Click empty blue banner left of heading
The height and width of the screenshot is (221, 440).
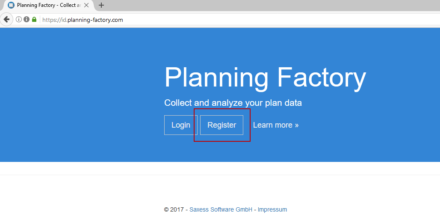(77, 94)
